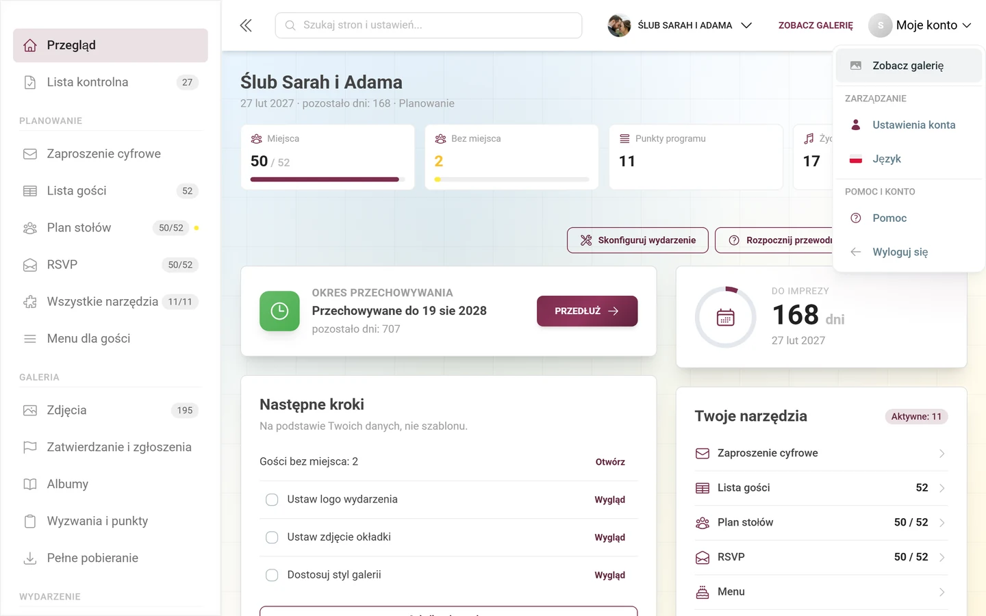986x616 pixels.
Task: Open the Lista gości tool row chevron
Action: [x=942, y=488]
